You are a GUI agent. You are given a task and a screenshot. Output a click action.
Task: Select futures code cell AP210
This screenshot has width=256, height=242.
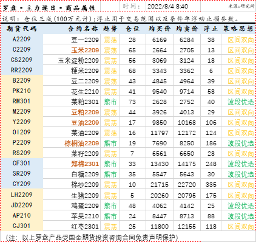21,215
